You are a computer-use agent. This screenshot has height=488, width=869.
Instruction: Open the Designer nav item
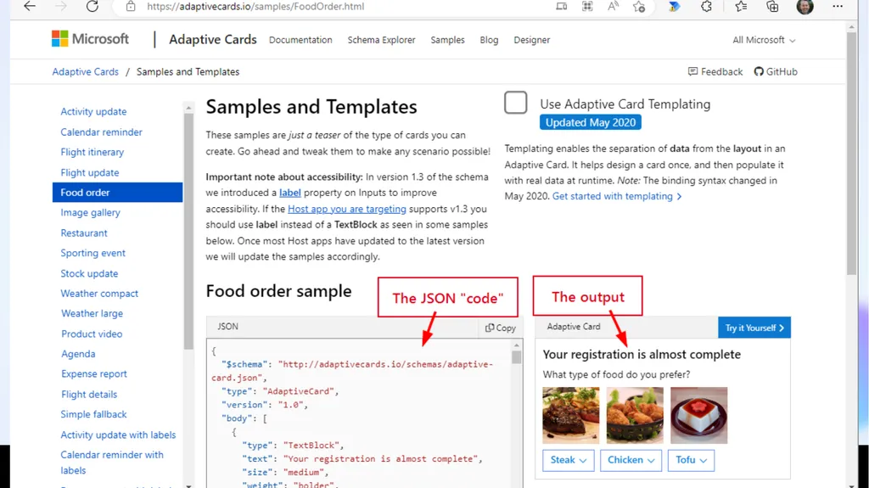[531, 40]
